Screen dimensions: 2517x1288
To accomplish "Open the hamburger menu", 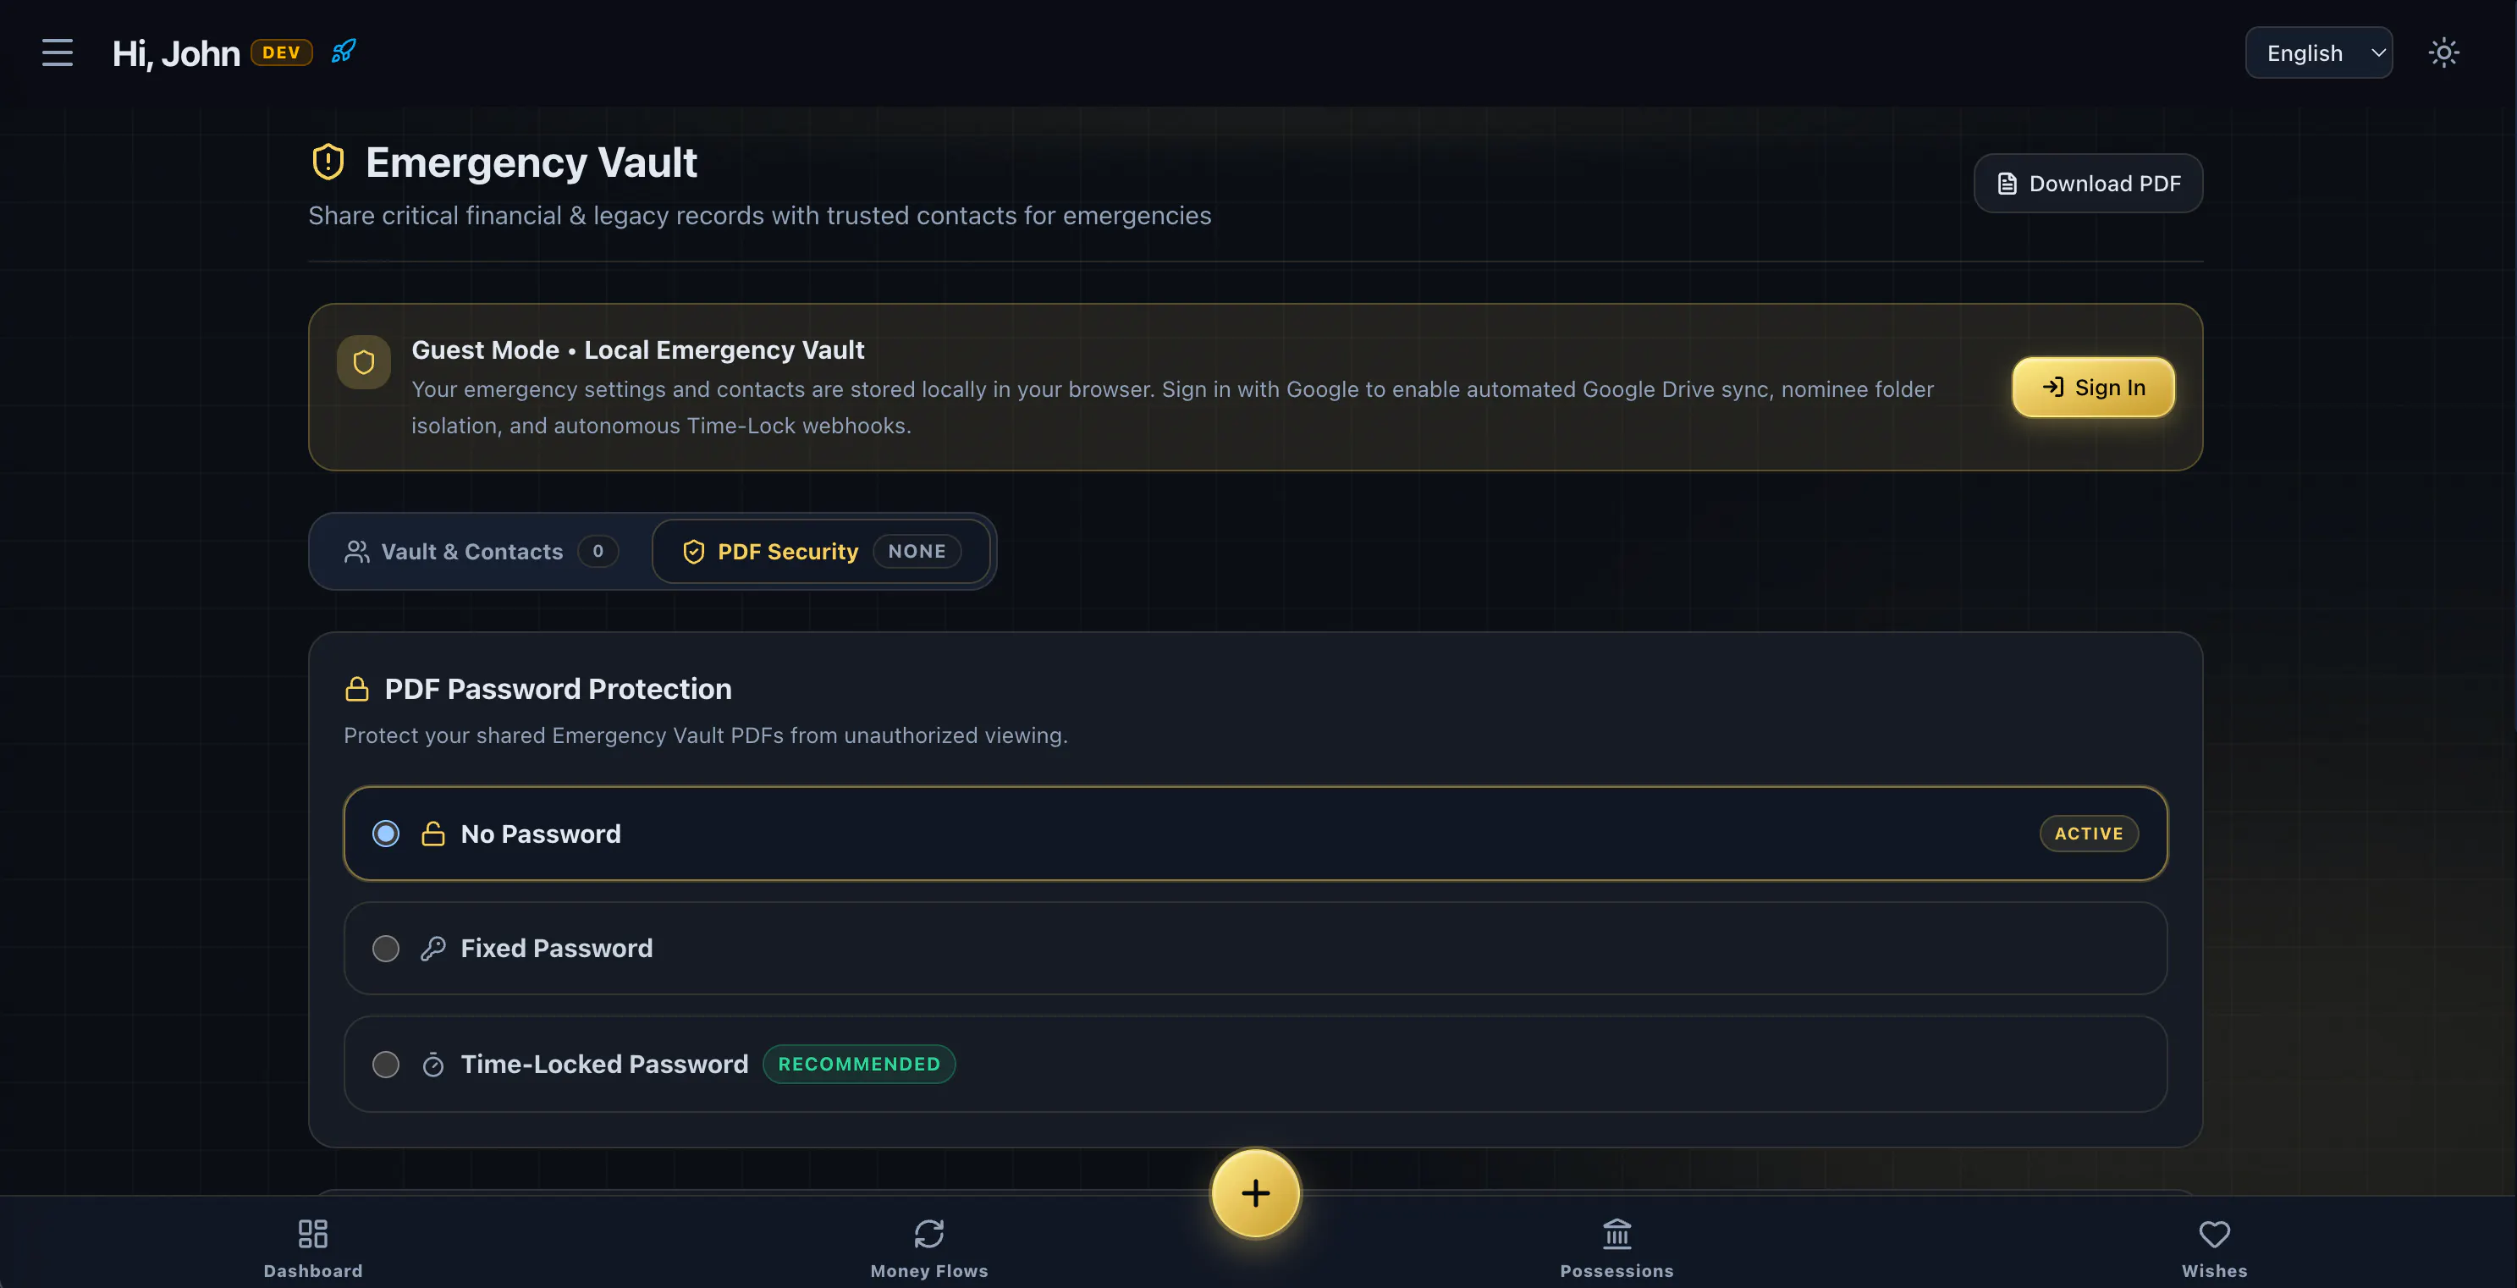I will point(58,52).
